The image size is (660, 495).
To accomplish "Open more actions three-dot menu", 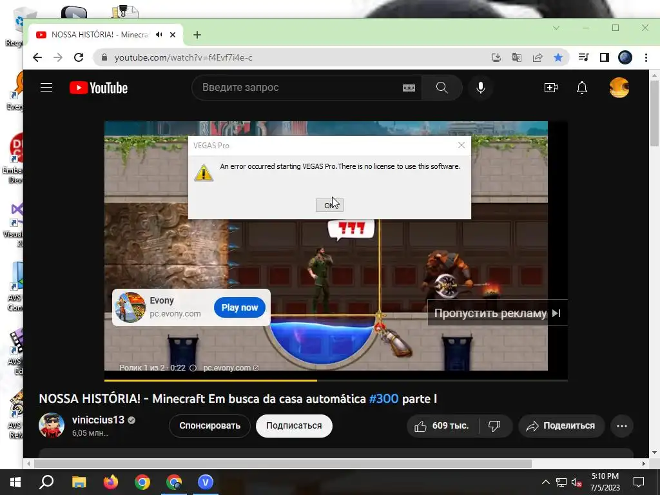I will click(x=622, y=426).
